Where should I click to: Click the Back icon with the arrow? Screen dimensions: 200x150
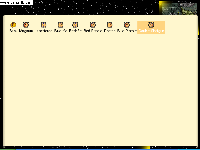point(13,25)
